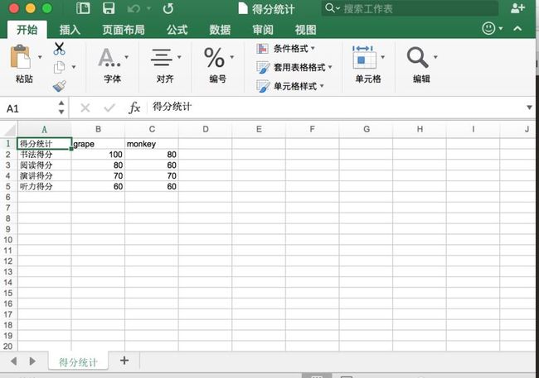Open the 数据 (Data) tab
Screen dimensions: 539x378
tap(220, 30)
